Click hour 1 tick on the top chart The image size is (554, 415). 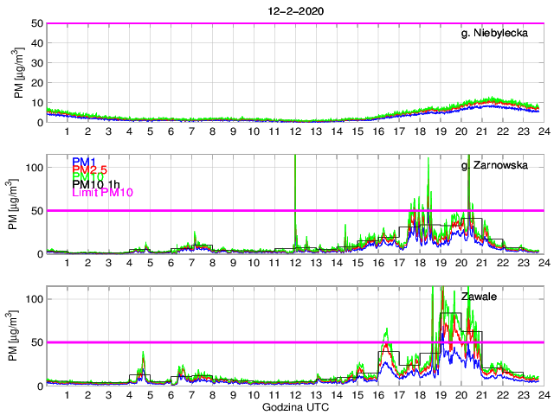click(x=67, y=131)
